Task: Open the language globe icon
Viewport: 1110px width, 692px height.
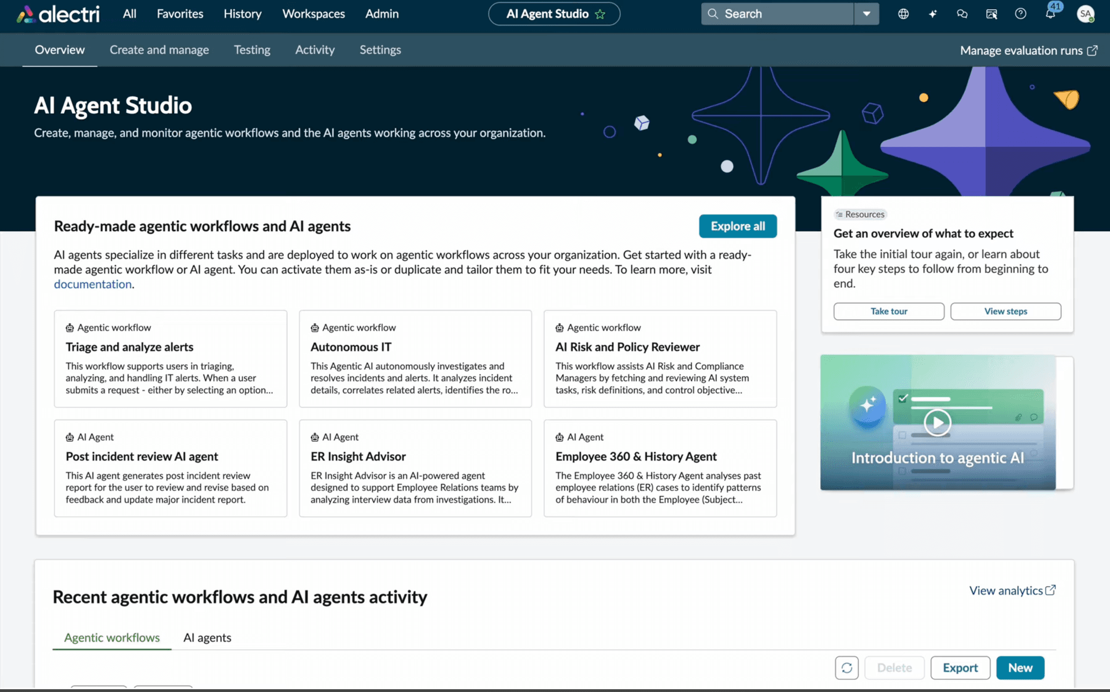Action: pyautogui.click(x=903, y=13)
